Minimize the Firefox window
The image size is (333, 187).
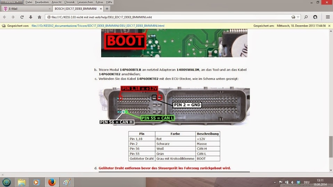coord(311,2)
